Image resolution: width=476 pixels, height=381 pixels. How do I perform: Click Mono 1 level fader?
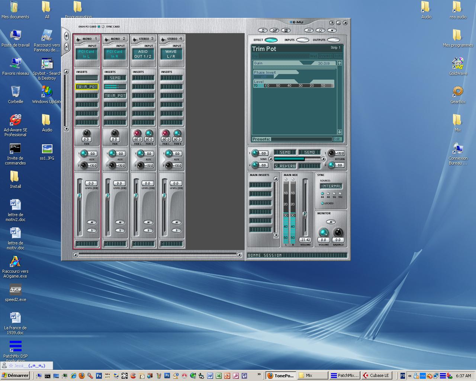79,195
